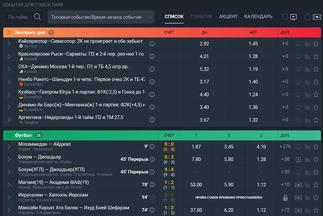Expand the Маккаби Кирьят Ата Бяляк row
This screenshot has width=323, height=216.
(9, 210)
